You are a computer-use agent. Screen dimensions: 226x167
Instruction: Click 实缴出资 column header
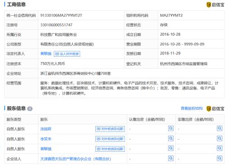click(x=196, y=119)
